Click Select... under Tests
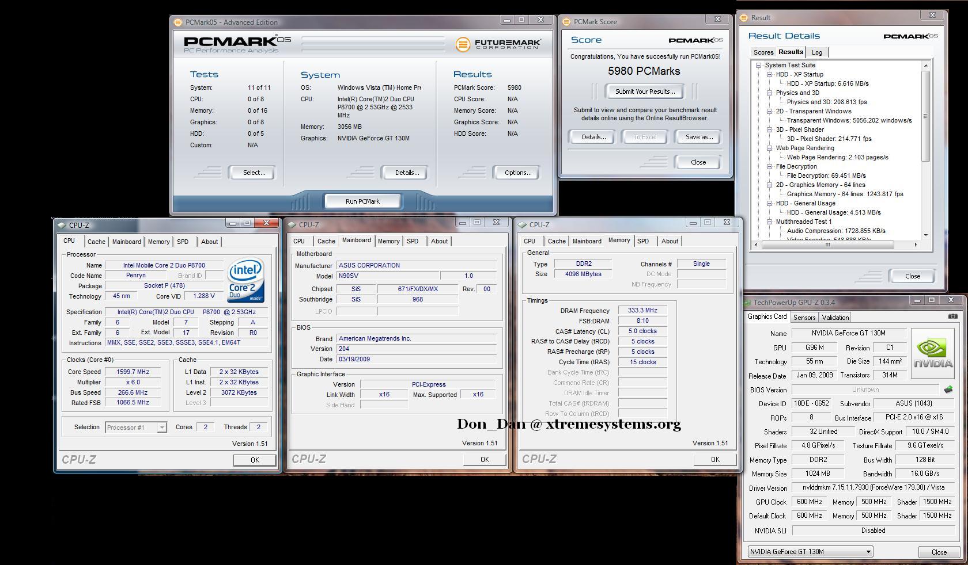The image size is (968, 565). point(254,173)
